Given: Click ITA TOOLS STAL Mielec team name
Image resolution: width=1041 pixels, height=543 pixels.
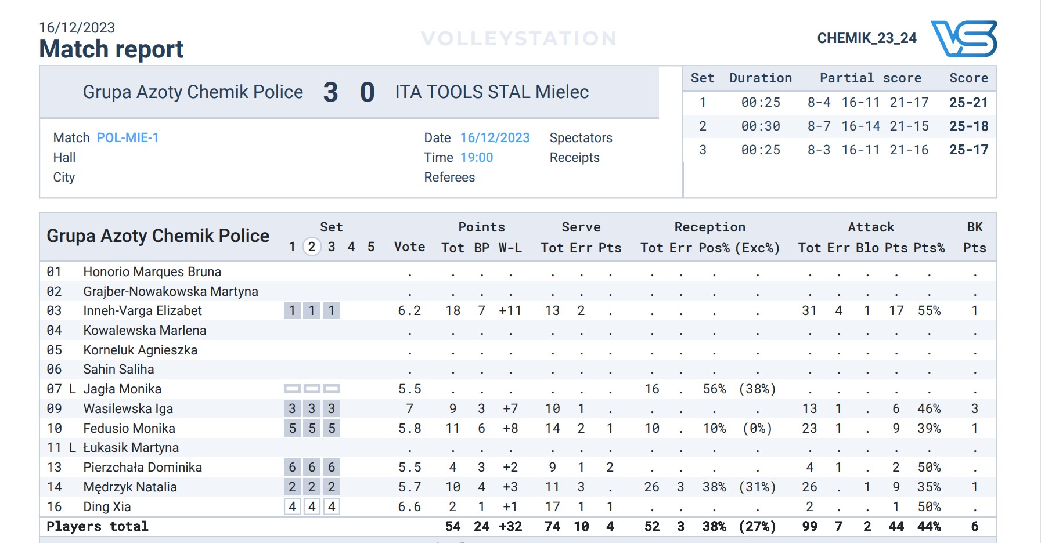Looking at the screenshot, I should 492,92.
